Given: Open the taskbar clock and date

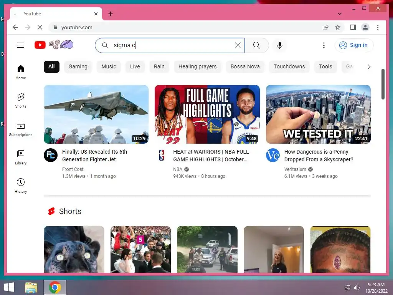Looking at the screenshot, I should [x=376, y=288].
